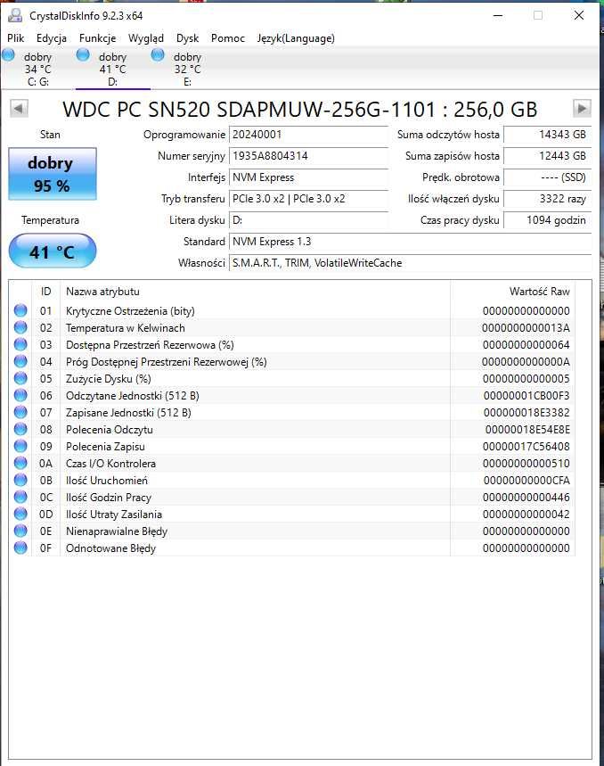Open the Pomoc menu
The image size is (604, 766).
[228, 38]
